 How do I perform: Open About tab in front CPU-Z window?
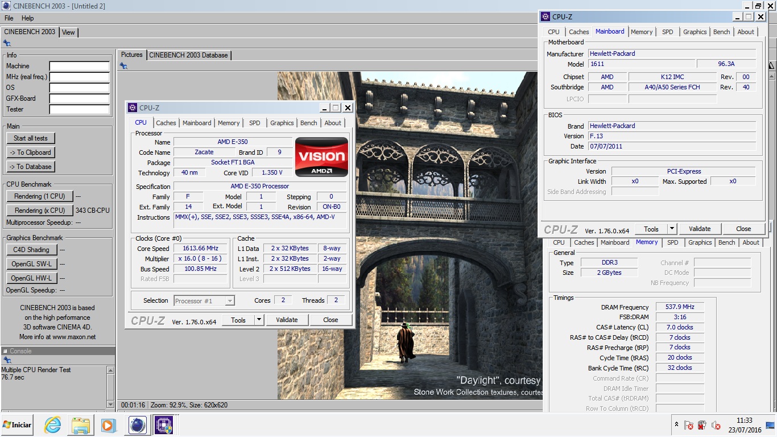[x=333, y=123]
